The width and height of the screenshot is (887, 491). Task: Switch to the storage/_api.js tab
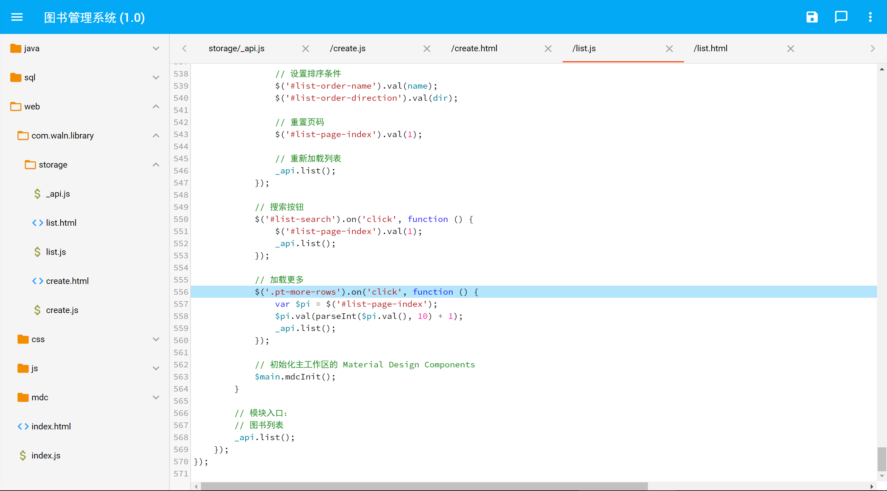pos(236,48)
